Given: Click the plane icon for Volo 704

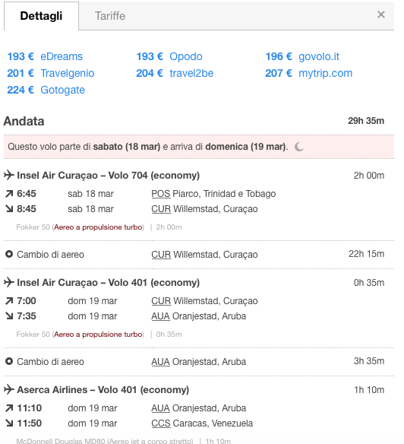Looking at the screenshot, I should 9,175.
